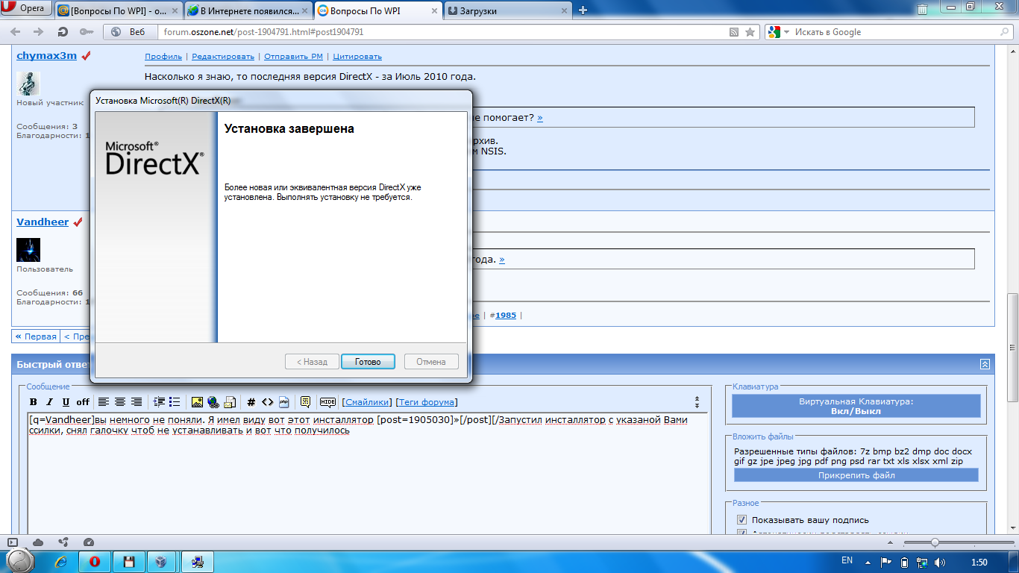Click 'Готово' in the DirectX installer
Viewport: 1019px width, 573px height.
(x=368, y=361)
